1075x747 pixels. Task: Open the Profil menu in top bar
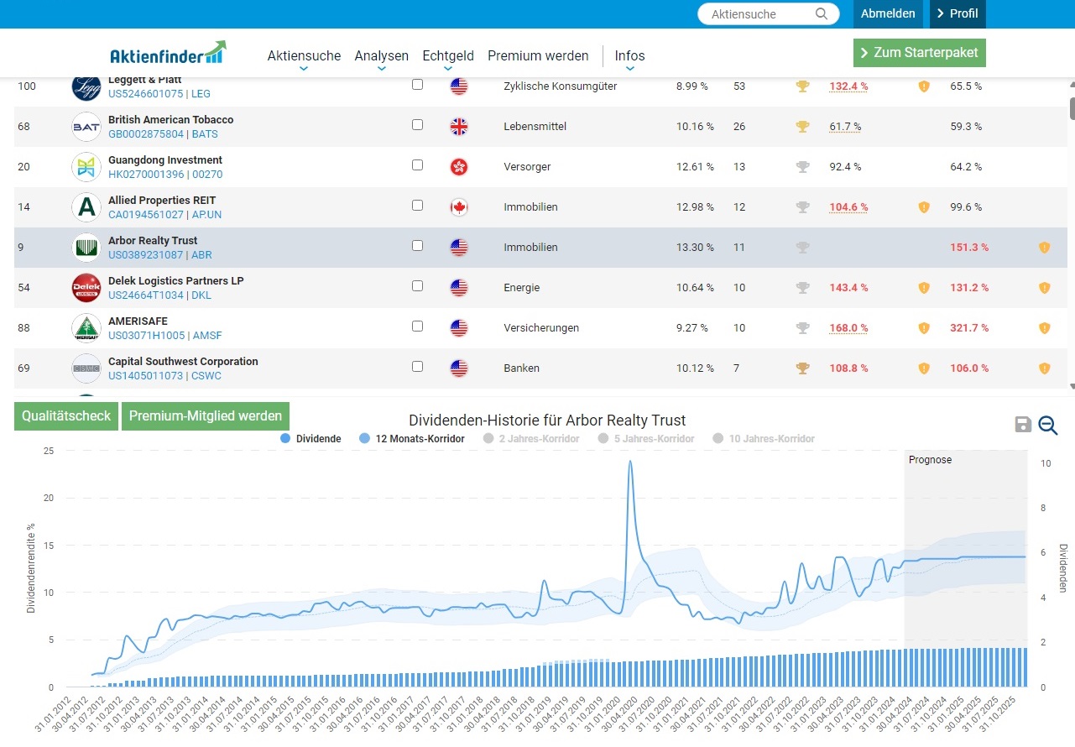[x=958, y=14]
